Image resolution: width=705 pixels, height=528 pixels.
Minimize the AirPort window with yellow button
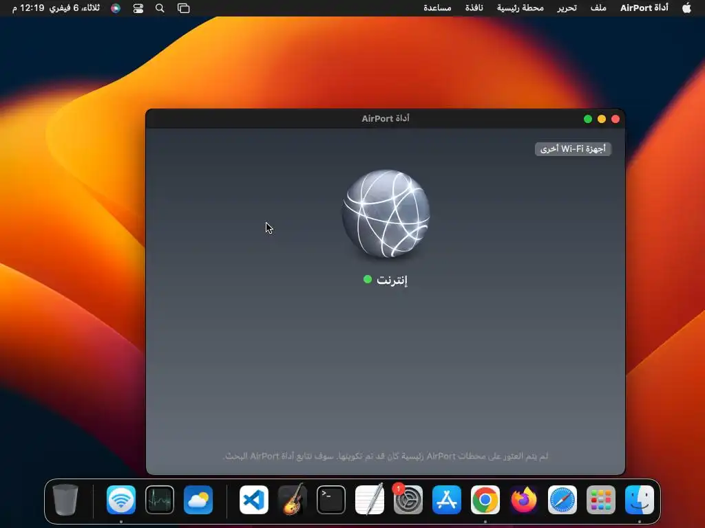coord(602,119)
